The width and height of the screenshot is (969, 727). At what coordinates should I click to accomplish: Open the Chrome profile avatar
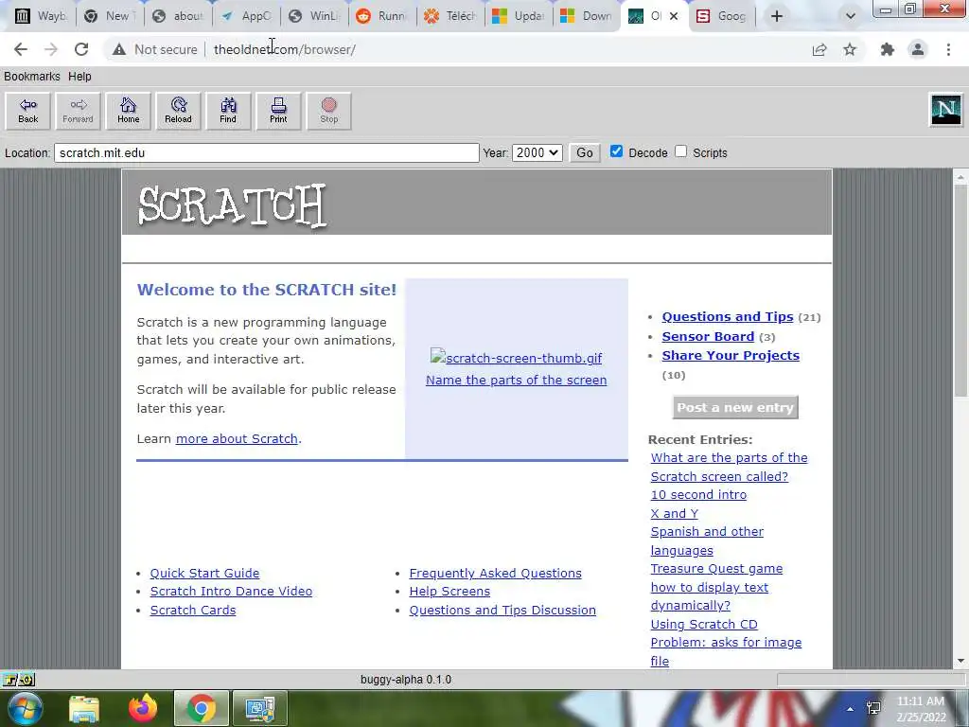pyautogui.click(x=918, y=49)
